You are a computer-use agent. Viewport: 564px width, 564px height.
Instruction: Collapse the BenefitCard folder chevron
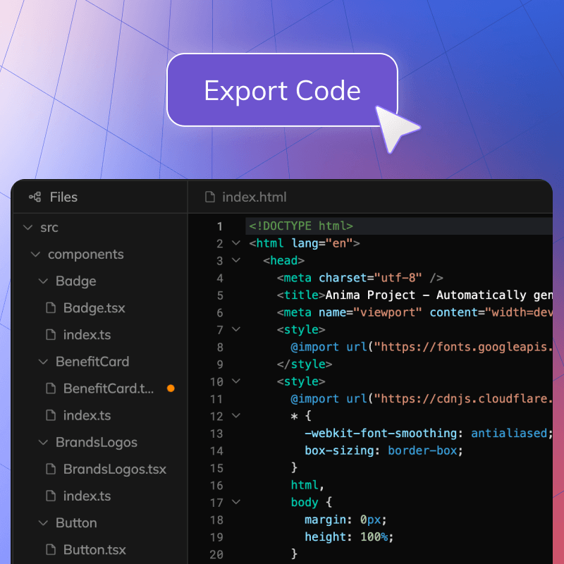43,362
